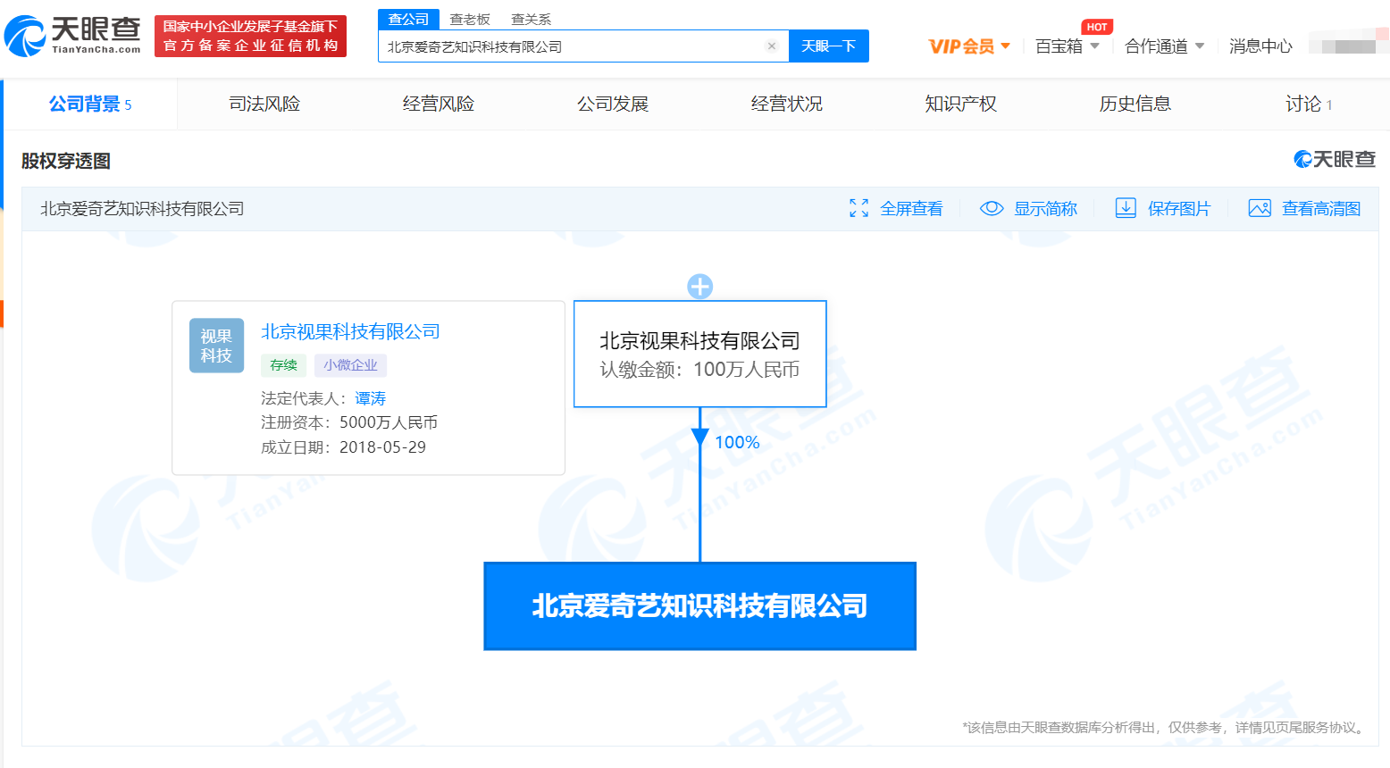Click the 注册资本 5000万人民币 text
The width and height of the screenshot is (1390, 768).
click(349, 422)
